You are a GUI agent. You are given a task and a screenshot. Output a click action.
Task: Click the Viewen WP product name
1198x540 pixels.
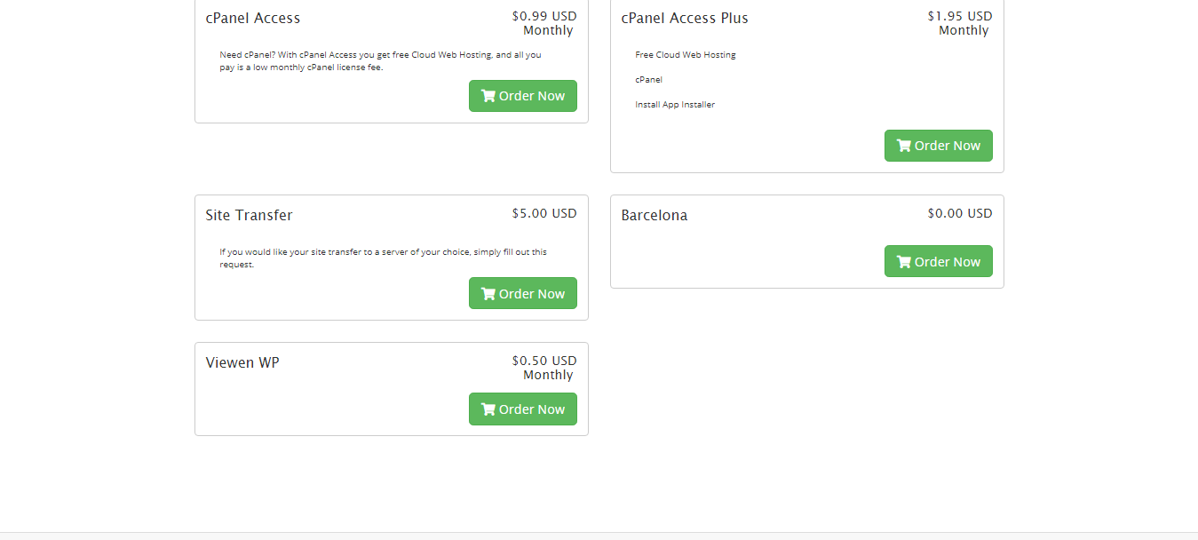(x=242, y=362)
